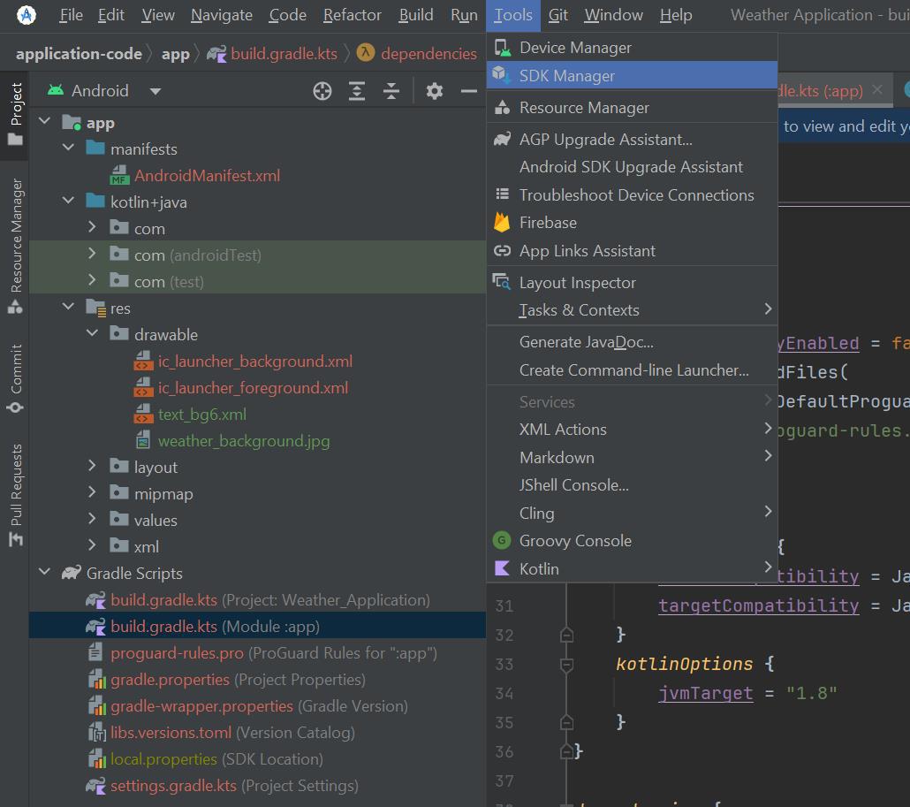Click Firebase in the Tools menu

click(548, 223)
